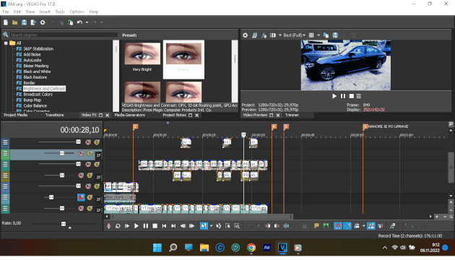Open the undo history dropdown arrow

[87, 22]
